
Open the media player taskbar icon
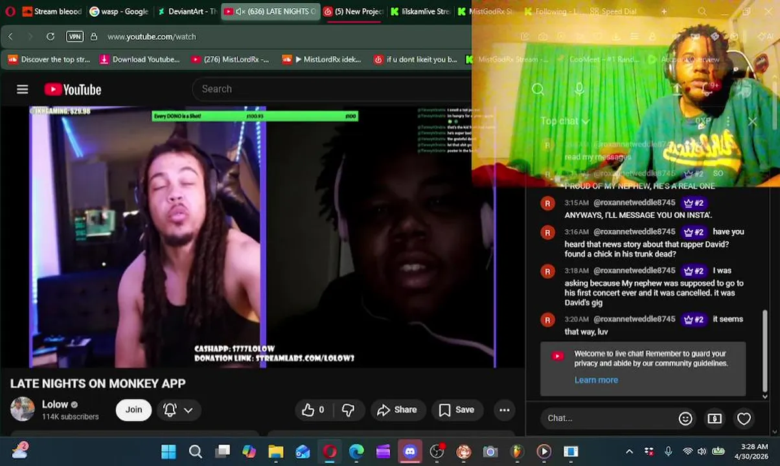544,452
